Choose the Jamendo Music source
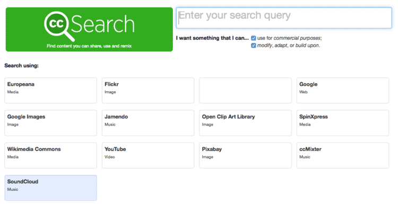This screenshot has width=398, height=211. point(148,123)
